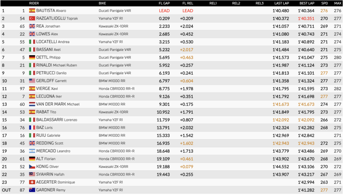Screen dimensions: 345x195
Task: Click the orange speed 276 for BAUTISTA
Action: pyautogui.click(x=324, y=11)
